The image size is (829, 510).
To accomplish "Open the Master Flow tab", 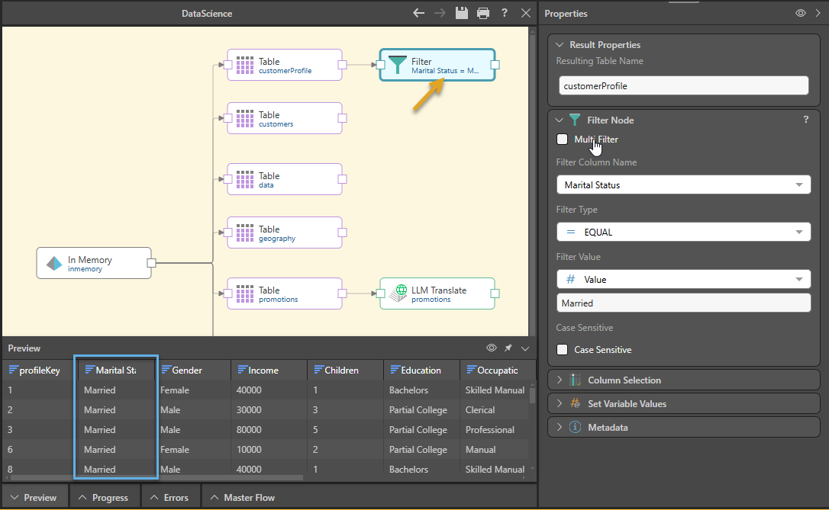I will (243, 497).
